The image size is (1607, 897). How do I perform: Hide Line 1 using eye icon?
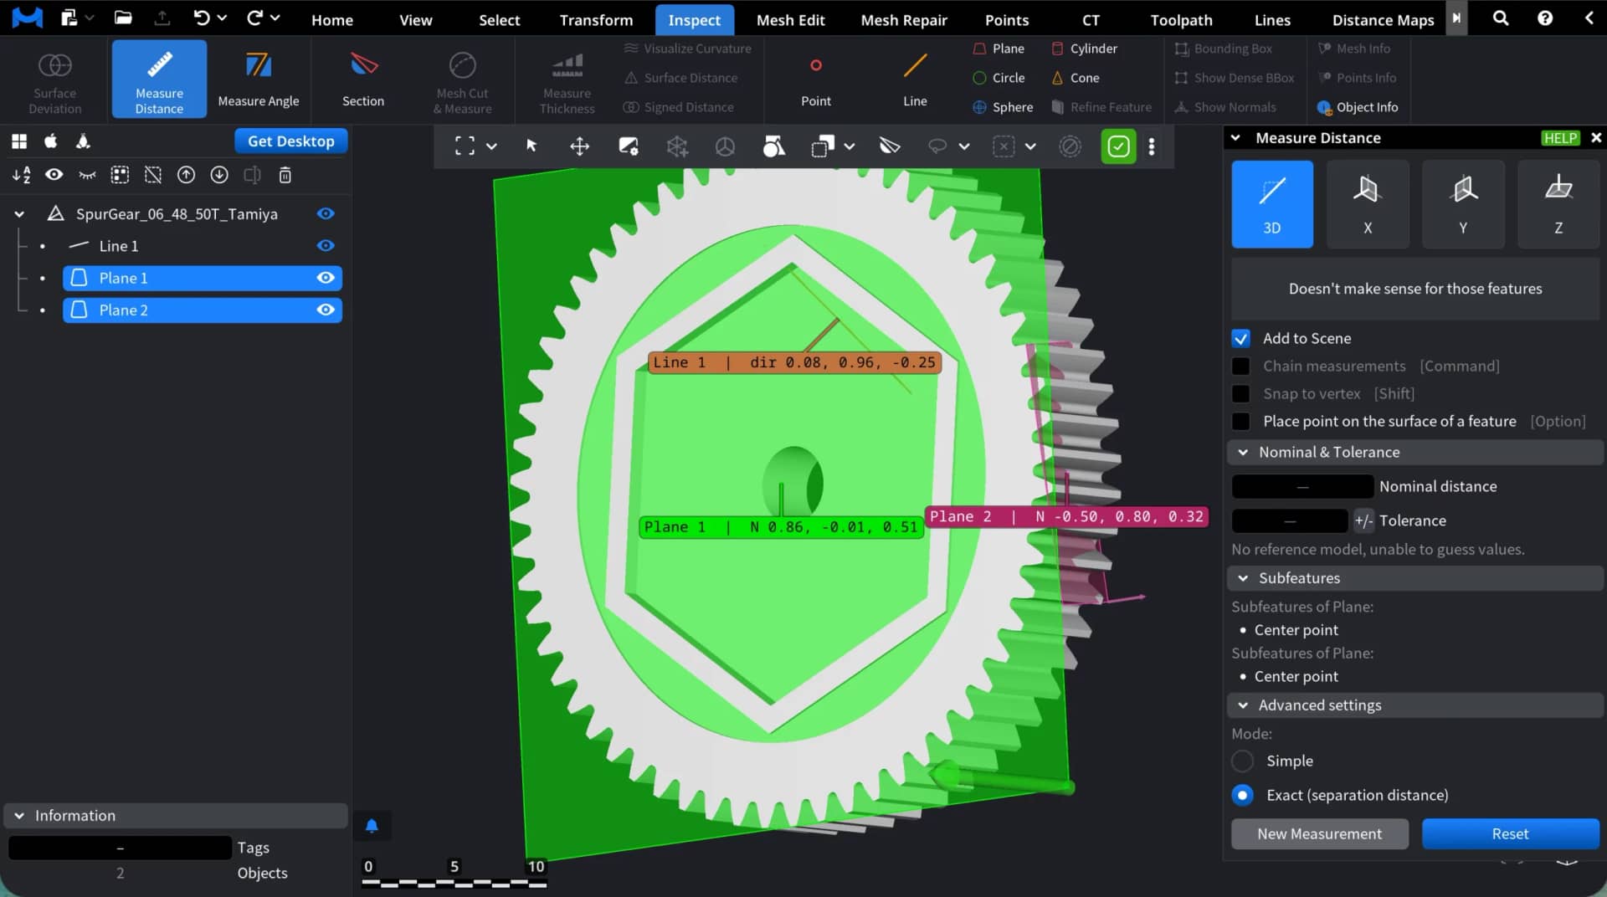pos(326,246)
